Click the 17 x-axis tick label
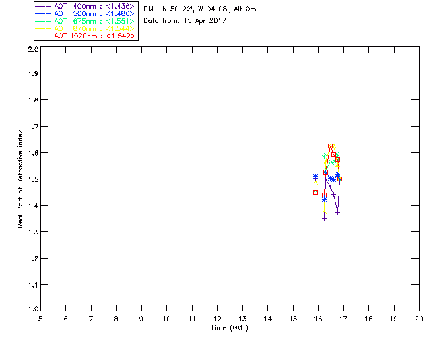 [x=343, y=319]
